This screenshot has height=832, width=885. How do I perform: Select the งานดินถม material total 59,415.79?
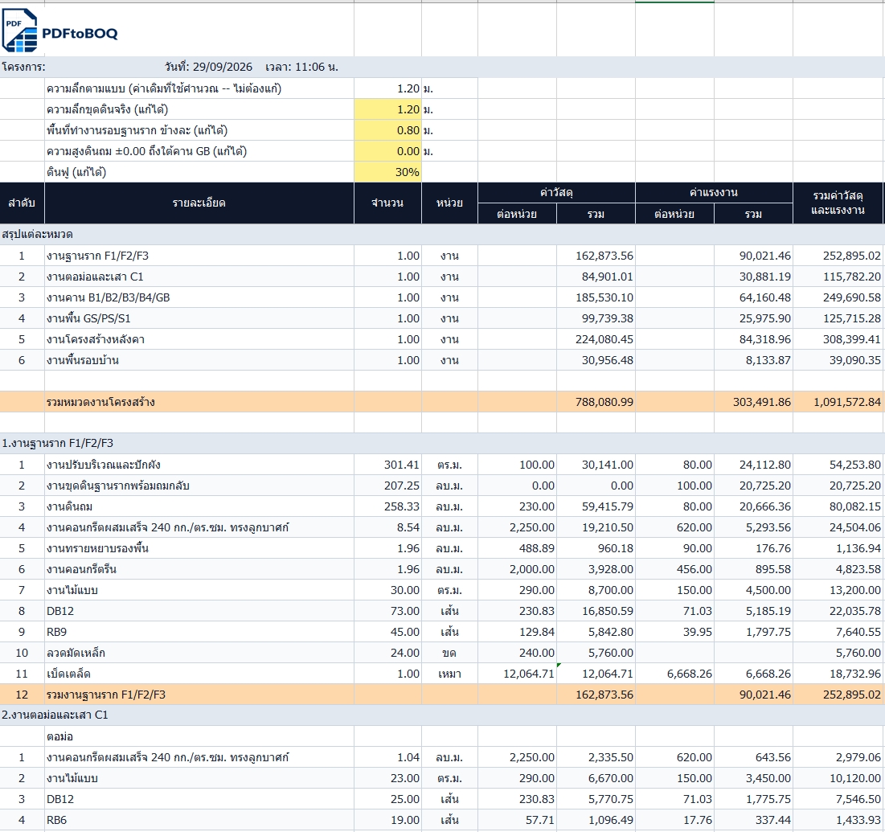[x=596, y=506]
